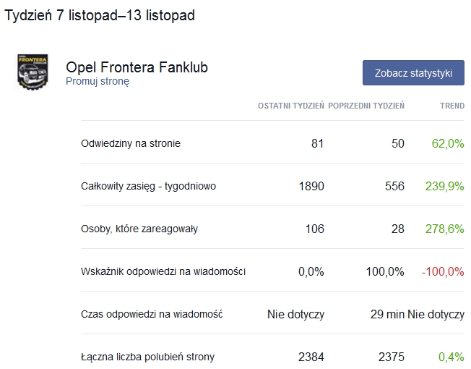Screen dimensions: 471x369
Task: Click Czas odpowiedzi na wiadomość label
Action: [x=152, y=314]
